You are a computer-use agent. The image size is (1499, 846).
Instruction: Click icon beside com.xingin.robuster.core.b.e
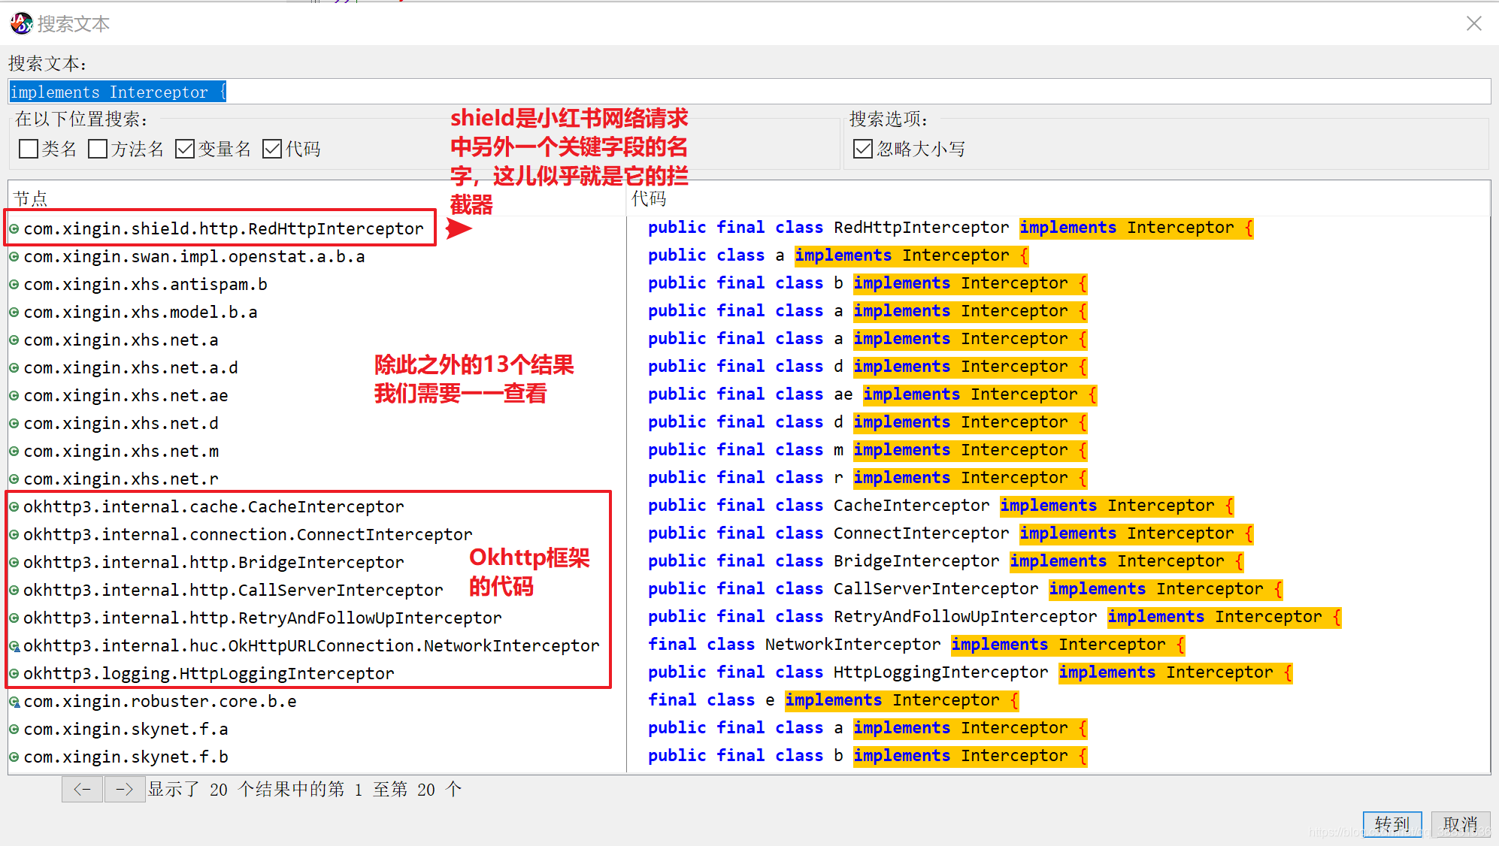pyautogui.click(x=14, y=702)
